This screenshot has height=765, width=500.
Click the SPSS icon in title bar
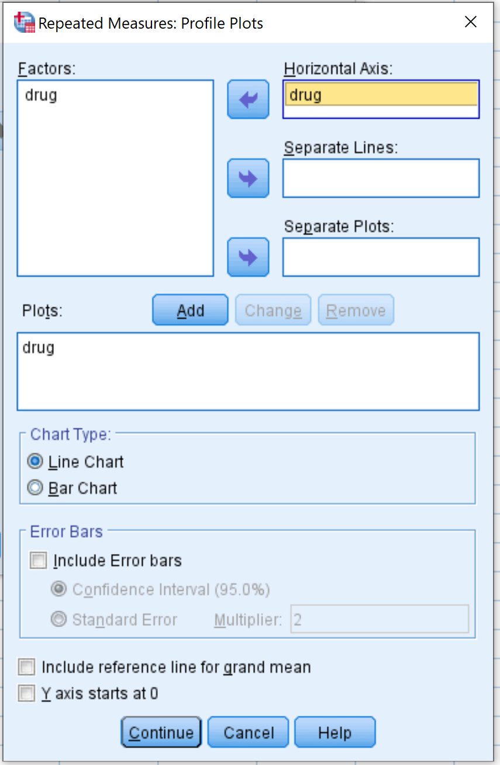tap(24, 23)
